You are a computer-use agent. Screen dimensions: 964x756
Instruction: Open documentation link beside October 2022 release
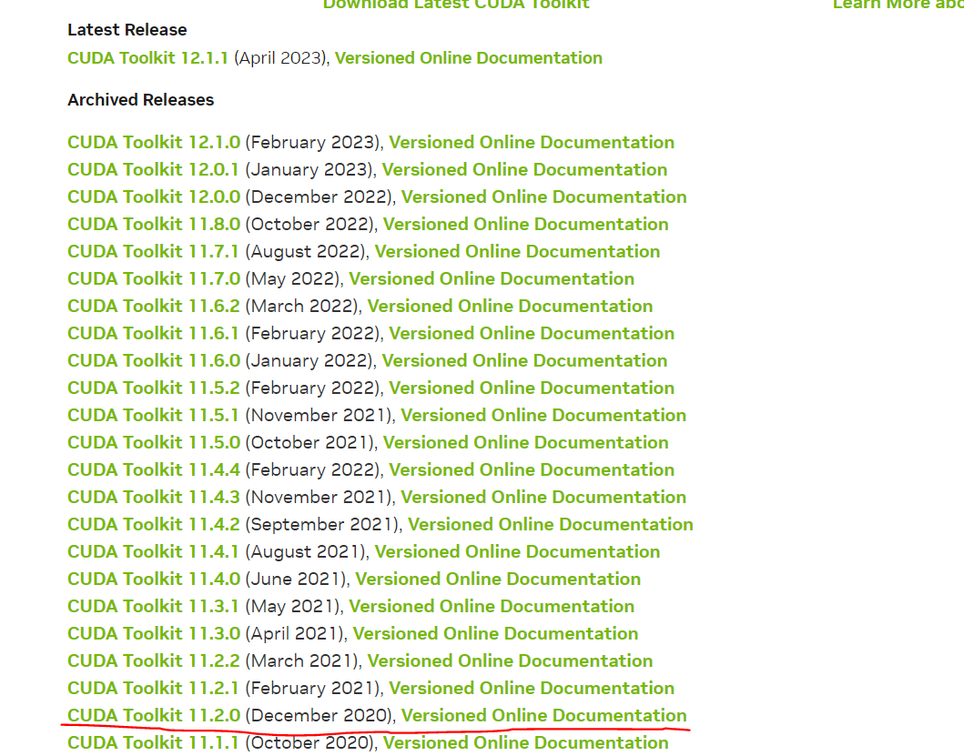525,224
